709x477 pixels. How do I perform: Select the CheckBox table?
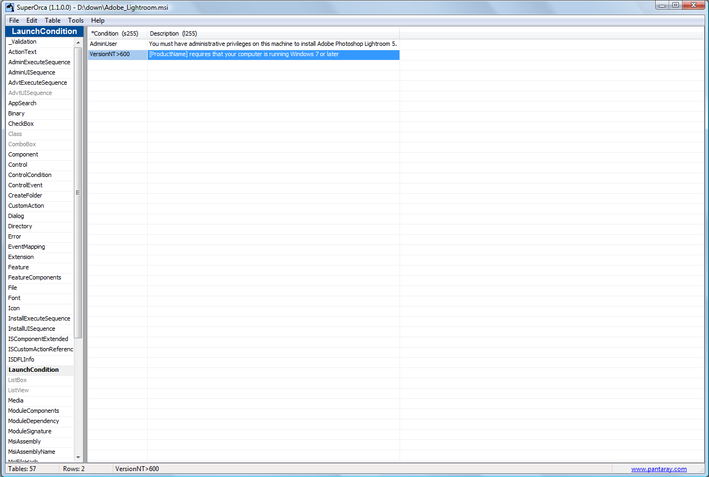click(x=40, y=124)
